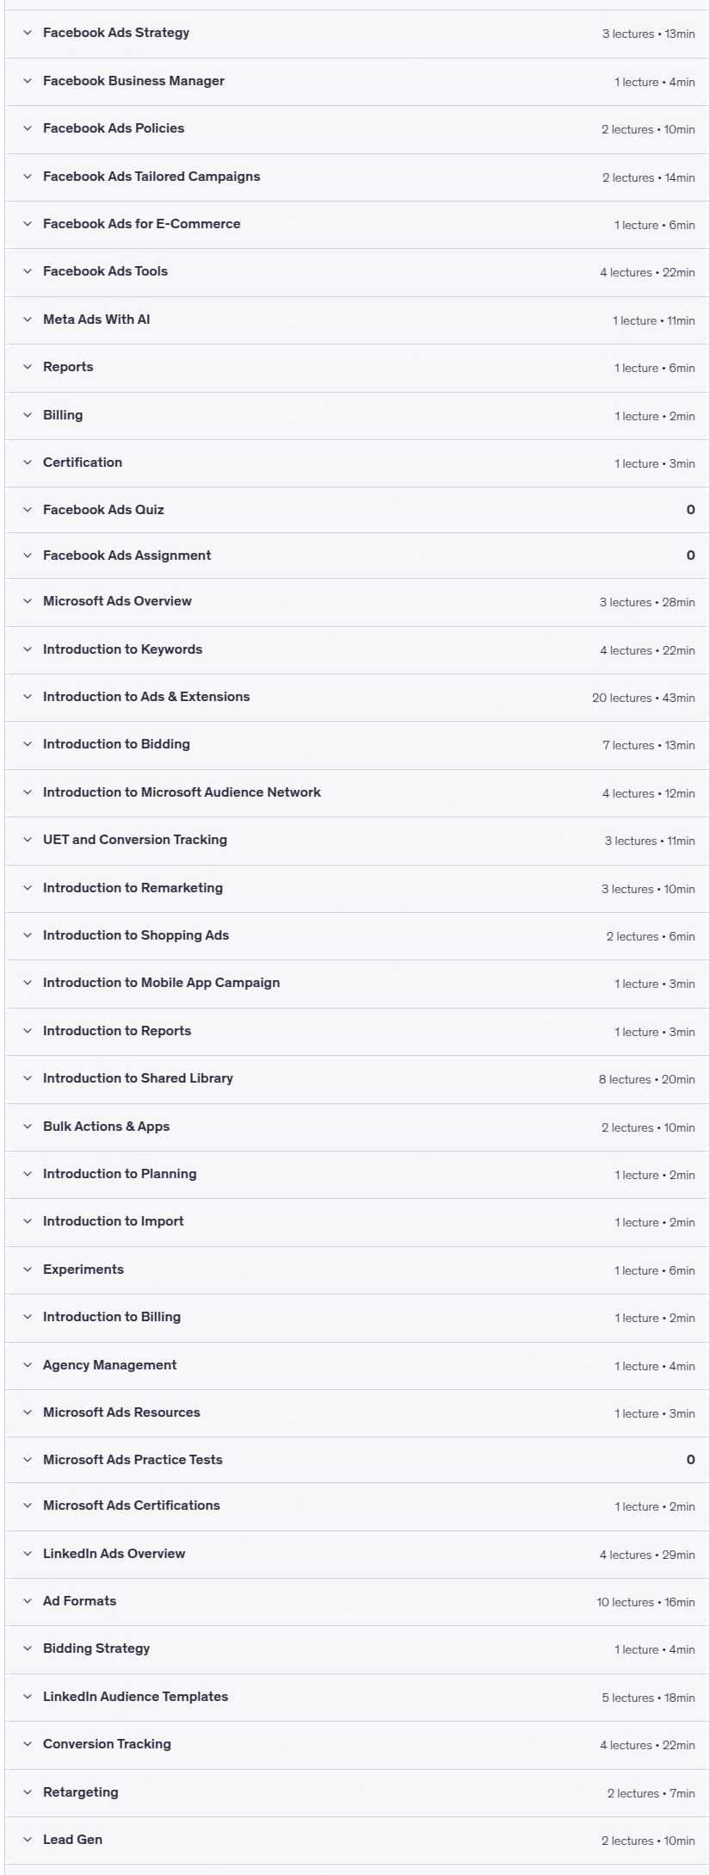Viewport: 710px width, 1875px height.
Task: Open Introduction to Shopping Ads section
Action: 357,935
